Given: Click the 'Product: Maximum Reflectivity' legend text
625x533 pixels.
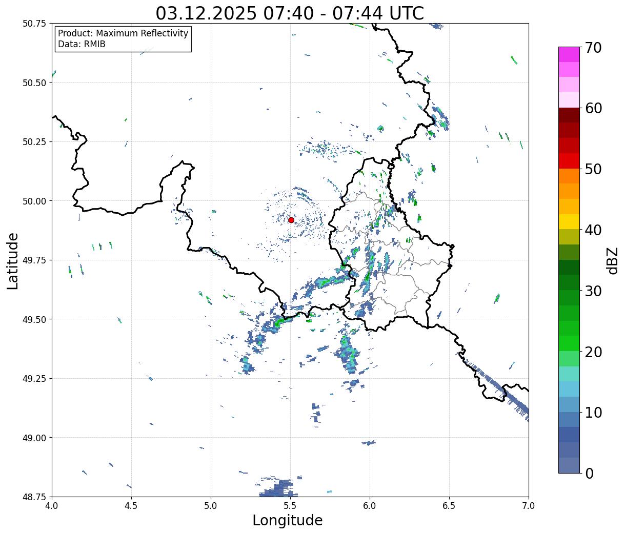Looking at the screenshot, I should 123,33.
